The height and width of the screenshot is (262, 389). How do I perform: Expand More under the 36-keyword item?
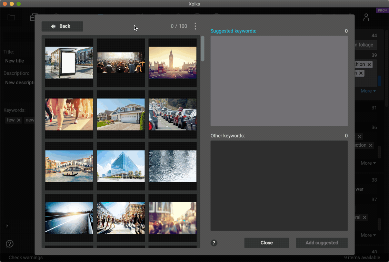368,163
